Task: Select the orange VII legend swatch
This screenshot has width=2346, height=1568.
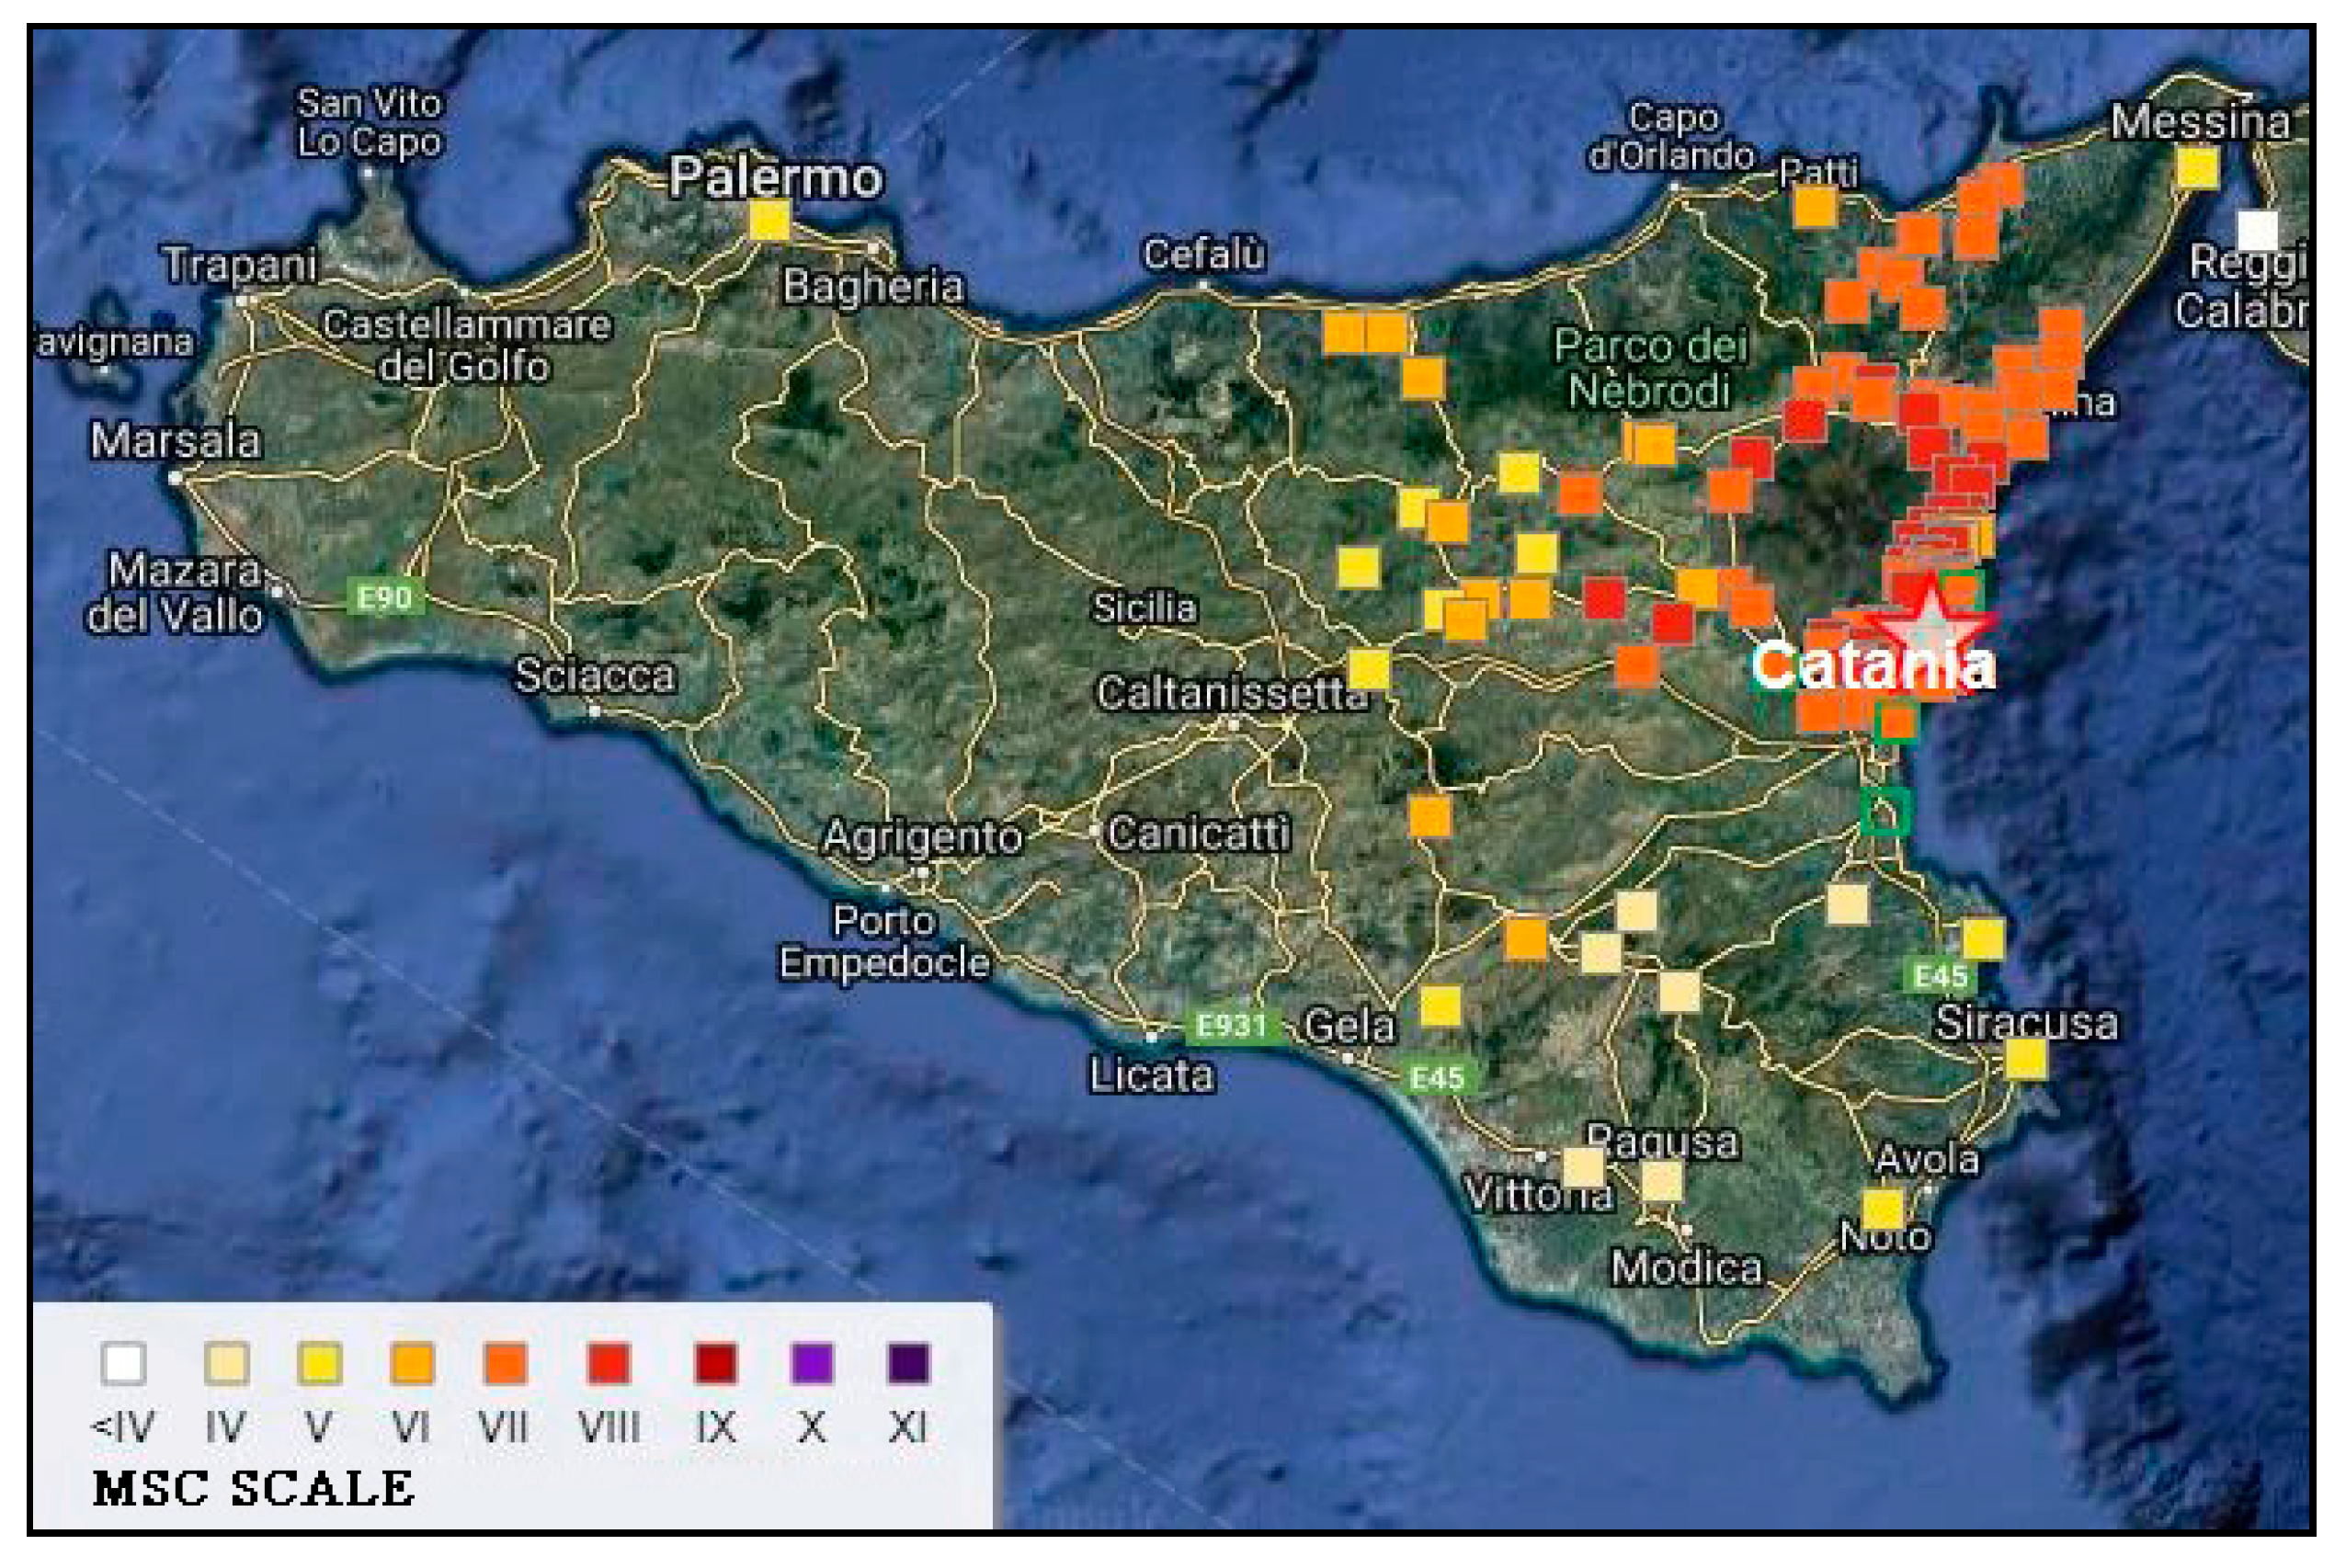Action: 506,1363
